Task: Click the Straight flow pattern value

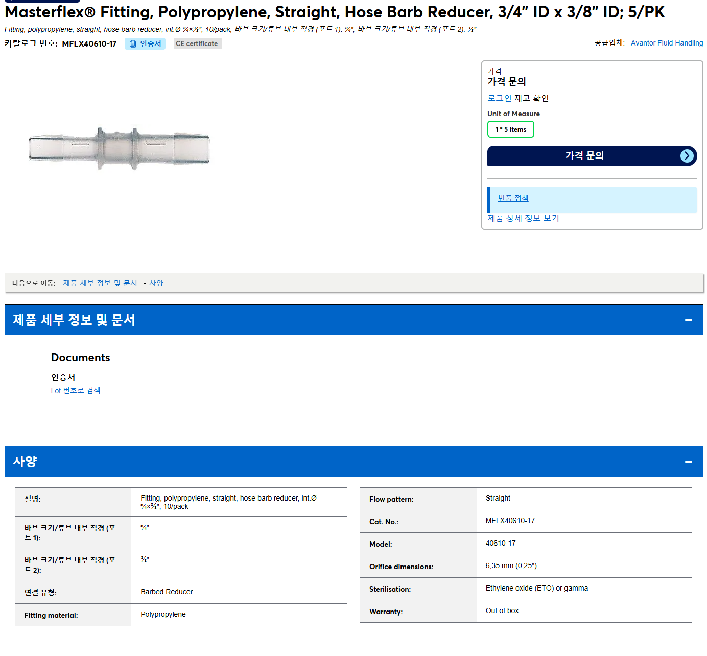Action: click(498, 499)
